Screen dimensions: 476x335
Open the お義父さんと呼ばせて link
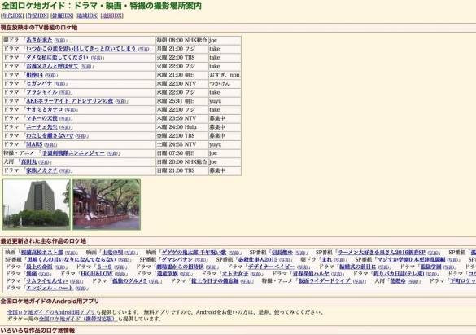coord(52,66)
